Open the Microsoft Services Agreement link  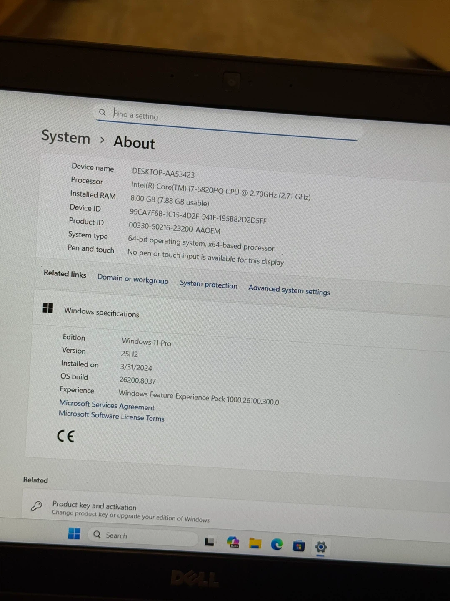pos(107,405)
